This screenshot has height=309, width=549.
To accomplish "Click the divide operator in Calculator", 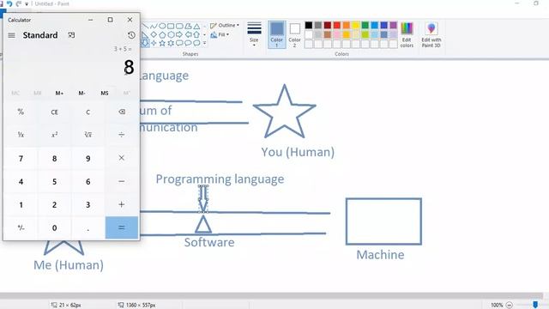I will (x=122, y=135).
